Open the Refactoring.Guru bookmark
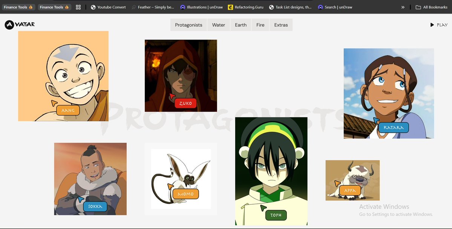 click(245, 7)
